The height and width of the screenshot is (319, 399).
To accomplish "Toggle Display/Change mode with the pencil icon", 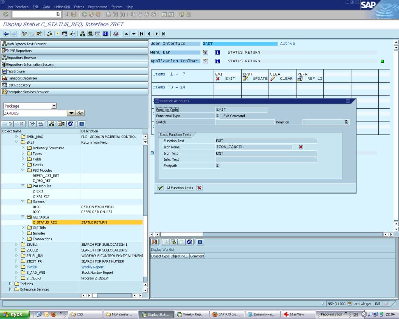I will click(x=24, y=33).
